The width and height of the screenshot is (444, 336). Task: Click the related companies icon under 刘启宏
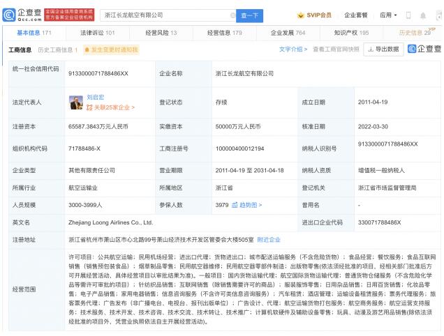[89, 107]
